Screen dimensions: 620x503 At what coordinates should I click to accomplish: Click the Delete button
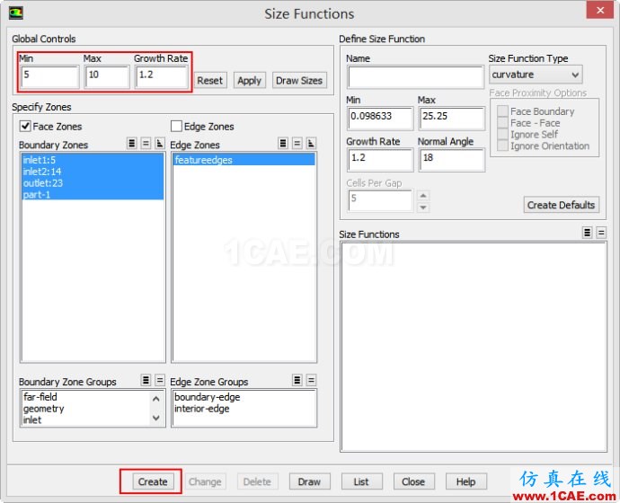coord(257,481)
